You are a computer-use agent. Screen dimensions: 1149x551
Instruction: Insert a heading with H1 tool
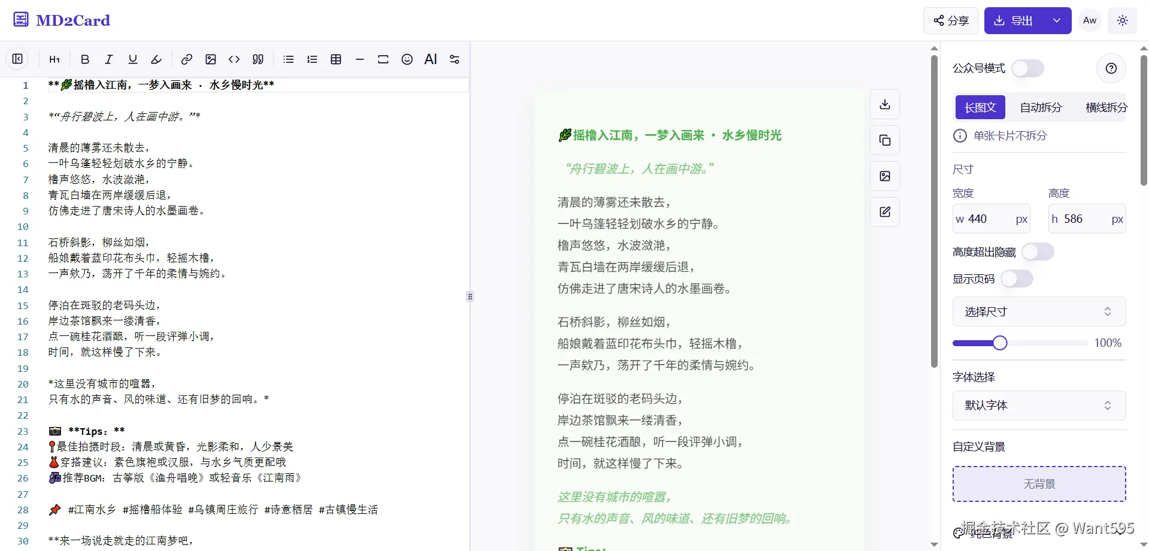[54, 59]
